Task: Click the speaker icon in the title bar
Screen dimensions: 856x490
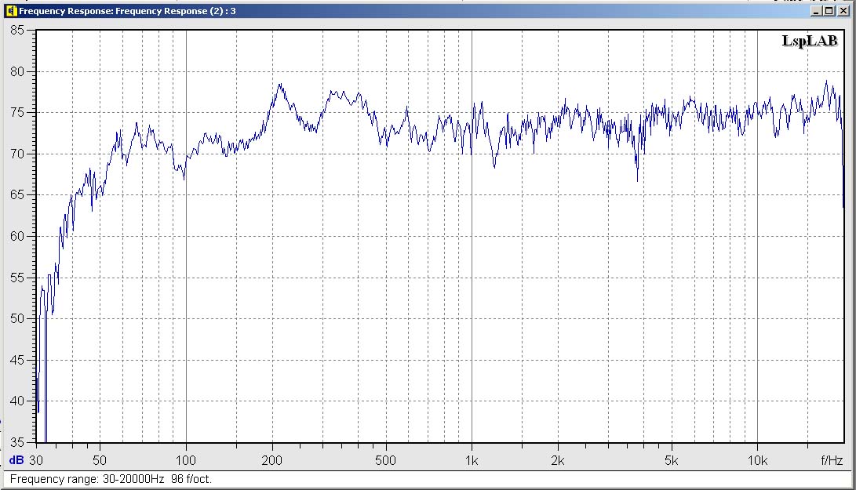Action: (x=10, y=11)
